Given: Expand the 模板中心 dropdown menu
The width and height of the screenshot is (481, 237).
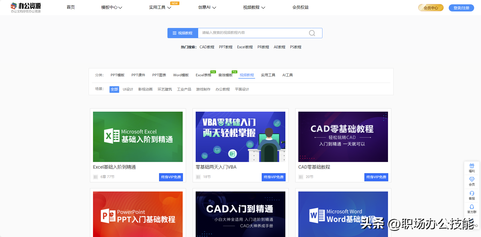Looking at the screenshot, I should point(112,7).
